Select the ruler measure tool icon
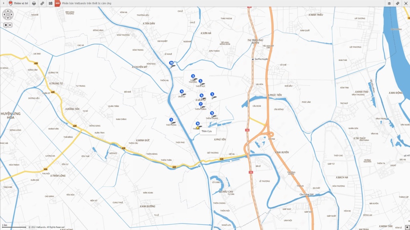The width and height of the screenshot is (410, 230). click(x=398, y=3)
